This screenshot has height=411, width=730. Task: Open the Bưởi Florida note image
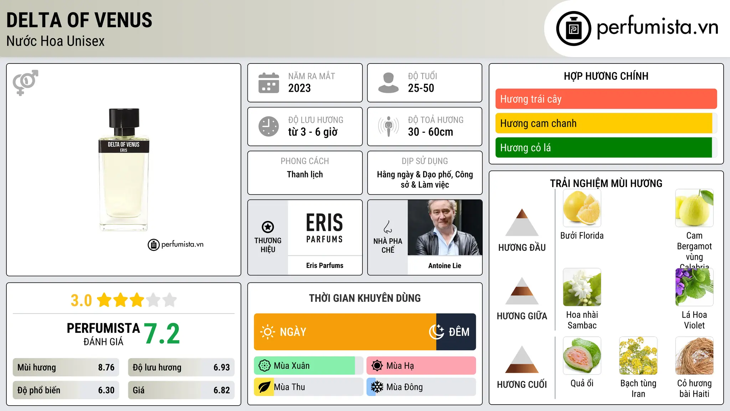click(x=582, y=208)
